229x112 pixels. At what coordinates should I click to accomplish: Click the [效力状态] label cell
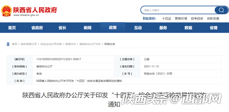coord(20,74)
